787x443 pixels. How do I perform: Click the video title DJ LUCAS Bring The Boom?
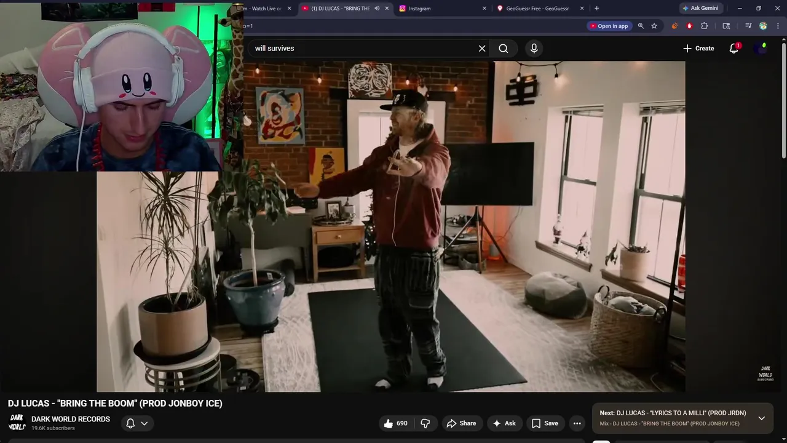tap(115, 404)
